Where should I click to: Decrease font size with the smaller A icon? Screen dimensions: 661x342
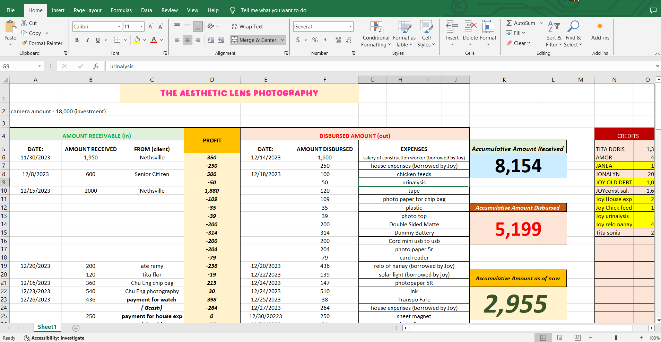(x=160, y=26)
